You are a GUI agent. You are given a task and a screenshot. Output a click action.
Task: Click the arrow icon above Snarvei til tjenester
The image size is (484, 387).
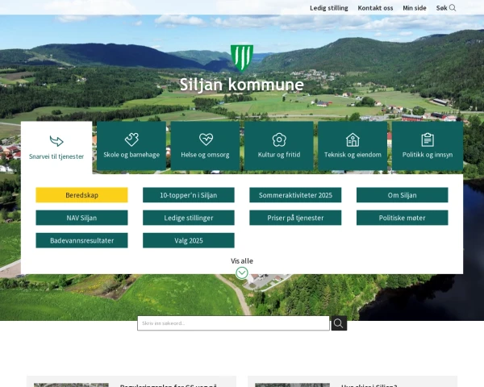point(56,141)
